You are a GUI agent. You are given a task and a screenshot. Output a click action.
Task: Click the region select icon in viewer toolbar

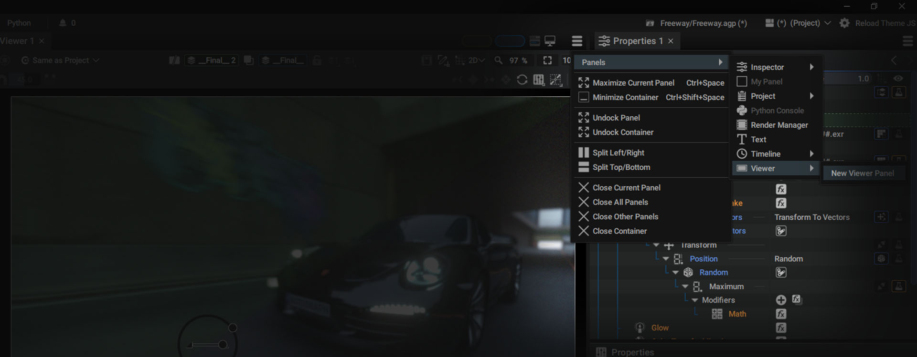[556, 80]
